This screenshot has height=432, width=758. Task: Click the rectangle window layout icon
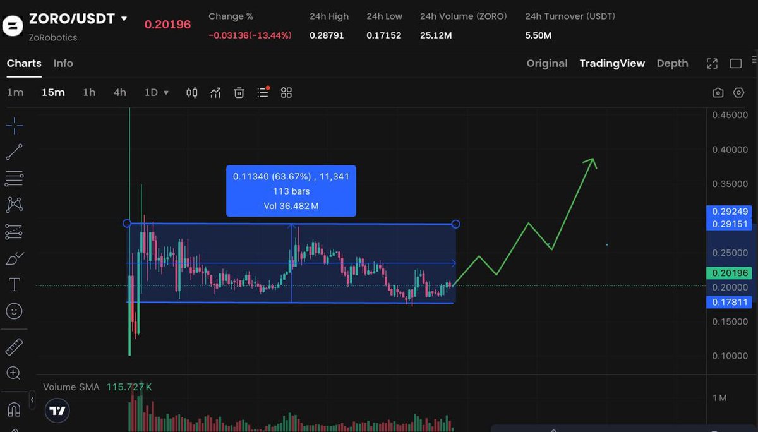[x=735, y=63]
